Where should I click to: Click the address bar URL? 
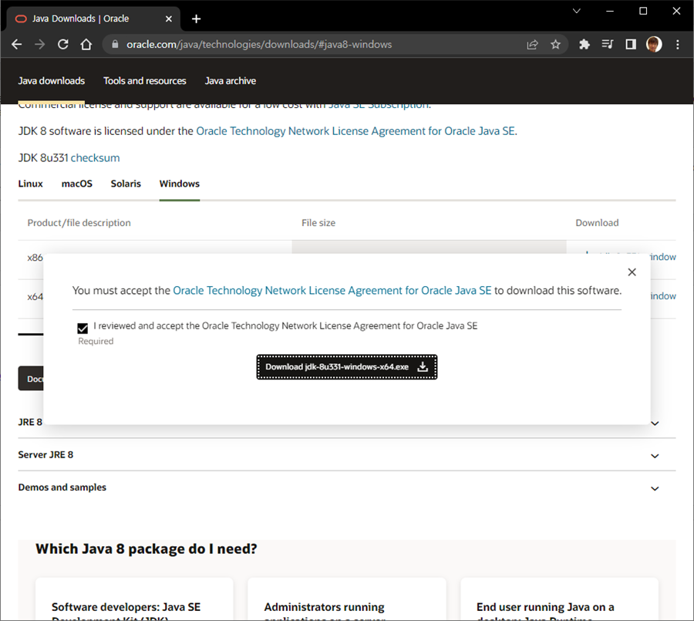259,44
